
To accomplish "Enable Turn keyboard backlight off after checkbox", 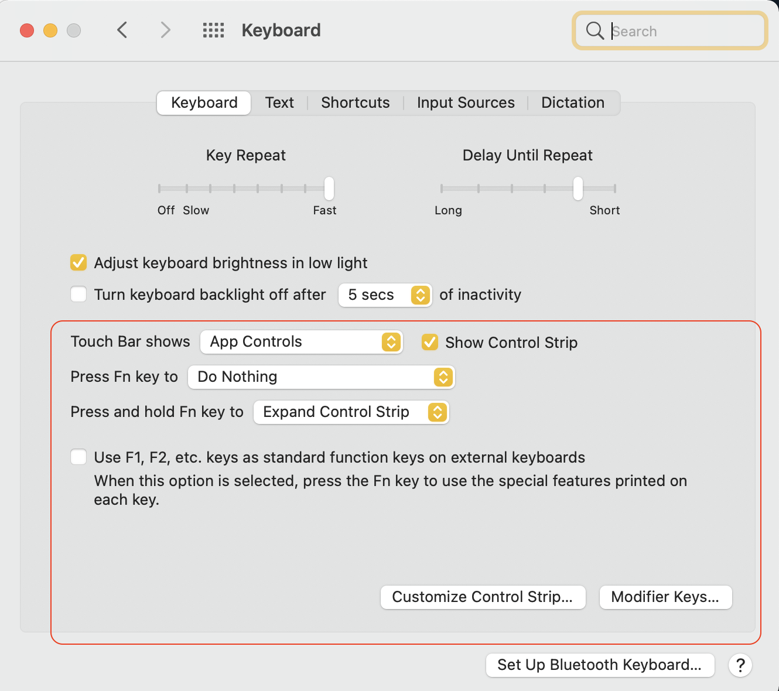I will tap(78, 294).
